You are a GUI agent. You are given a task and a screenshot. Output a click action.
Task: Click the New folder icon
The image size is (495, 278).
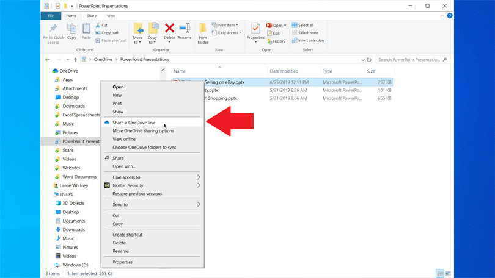point(203,28)
